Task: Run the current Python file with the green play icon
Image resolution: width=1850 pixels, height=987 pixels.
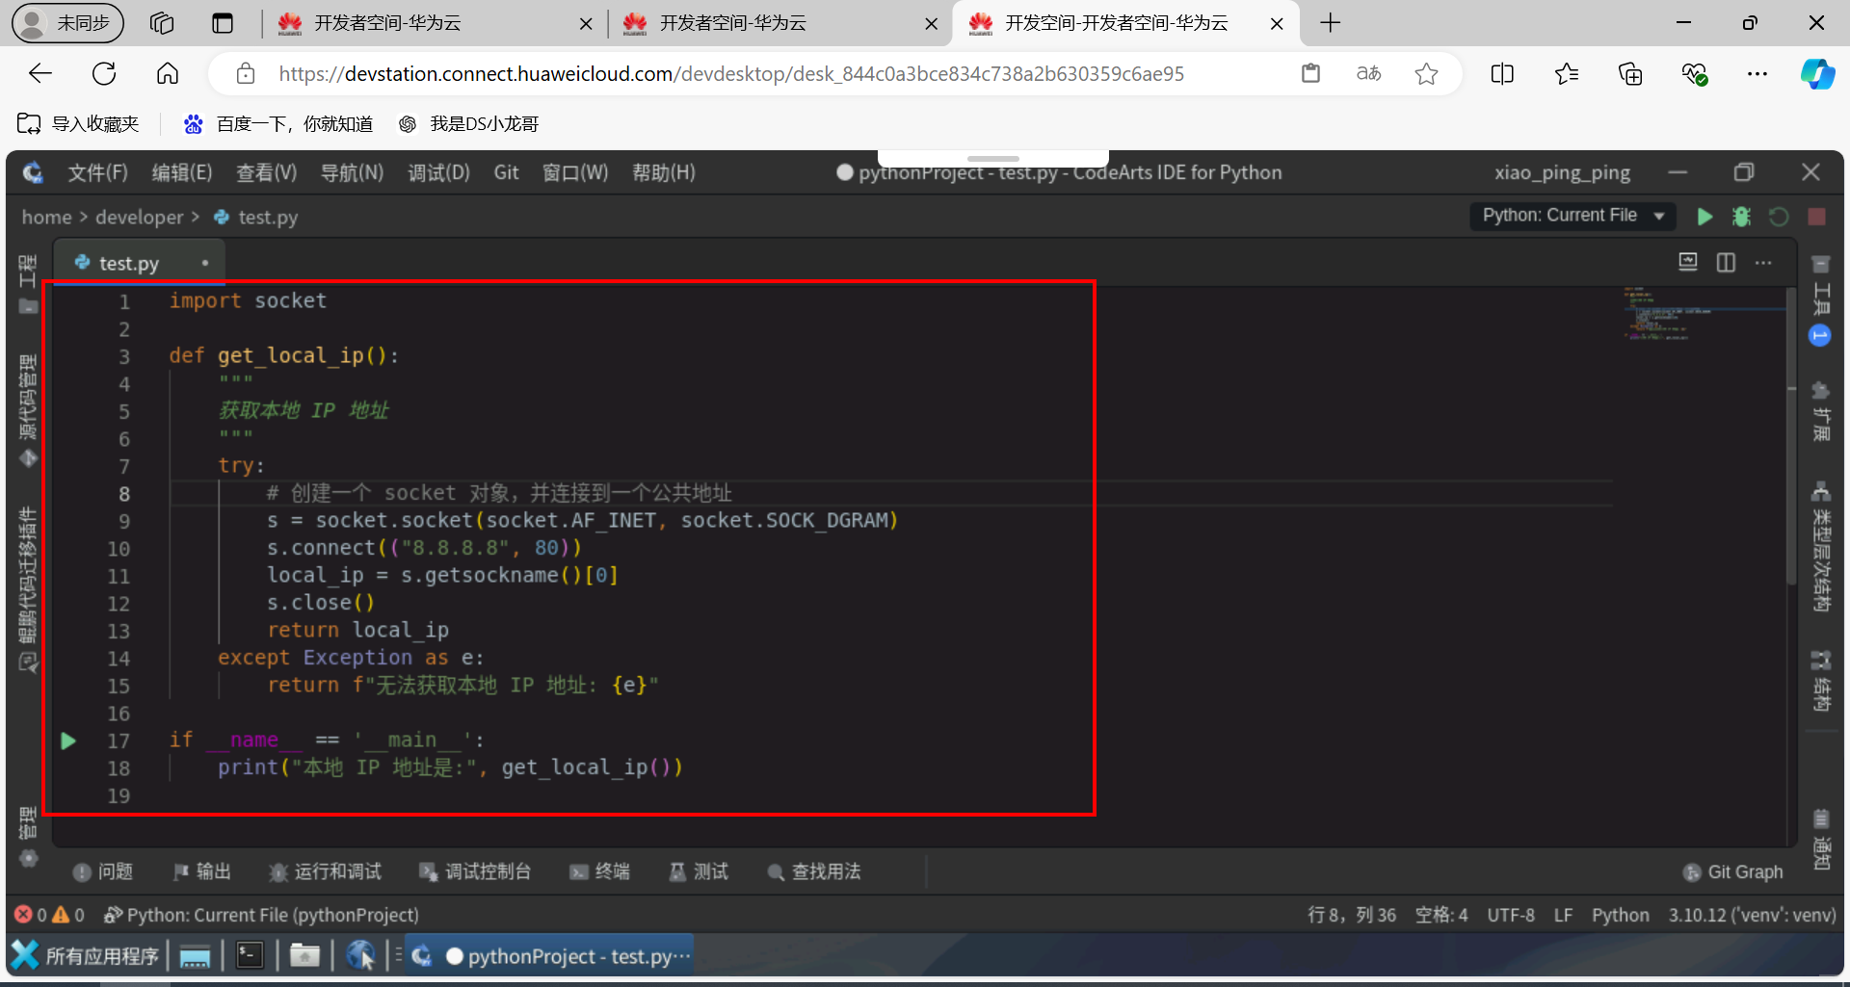Action: coord(1705,217)
